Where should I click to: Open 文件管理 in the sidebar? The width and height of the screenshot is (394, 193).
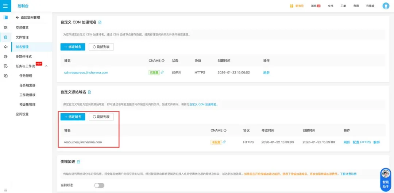tap(22, 37)
